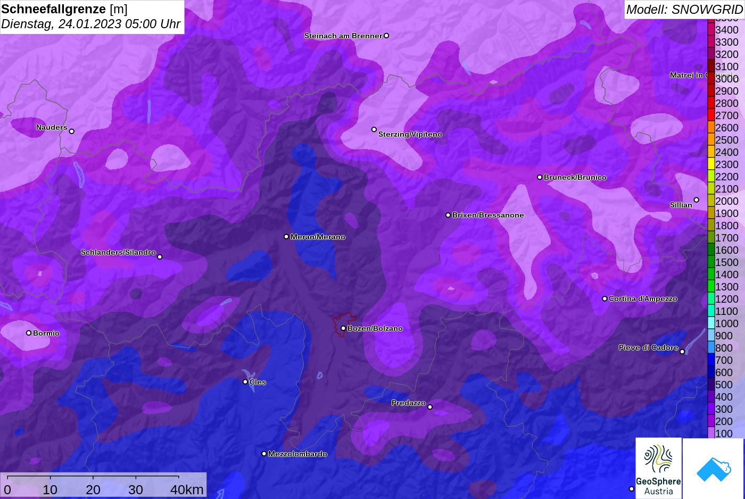The image size is (745, 499).
Task: Click the Sillian location marker
Action: pyautogui.click(x=696, y=200)
